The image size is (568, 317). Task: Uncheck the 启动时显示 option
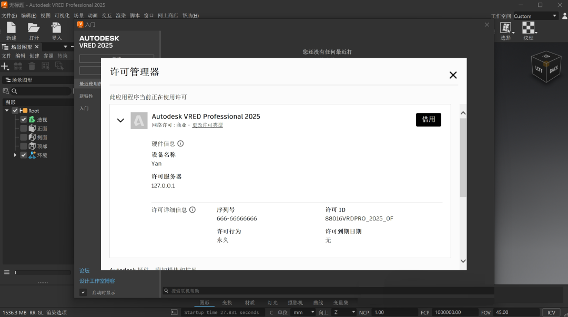tap(83, 292)
